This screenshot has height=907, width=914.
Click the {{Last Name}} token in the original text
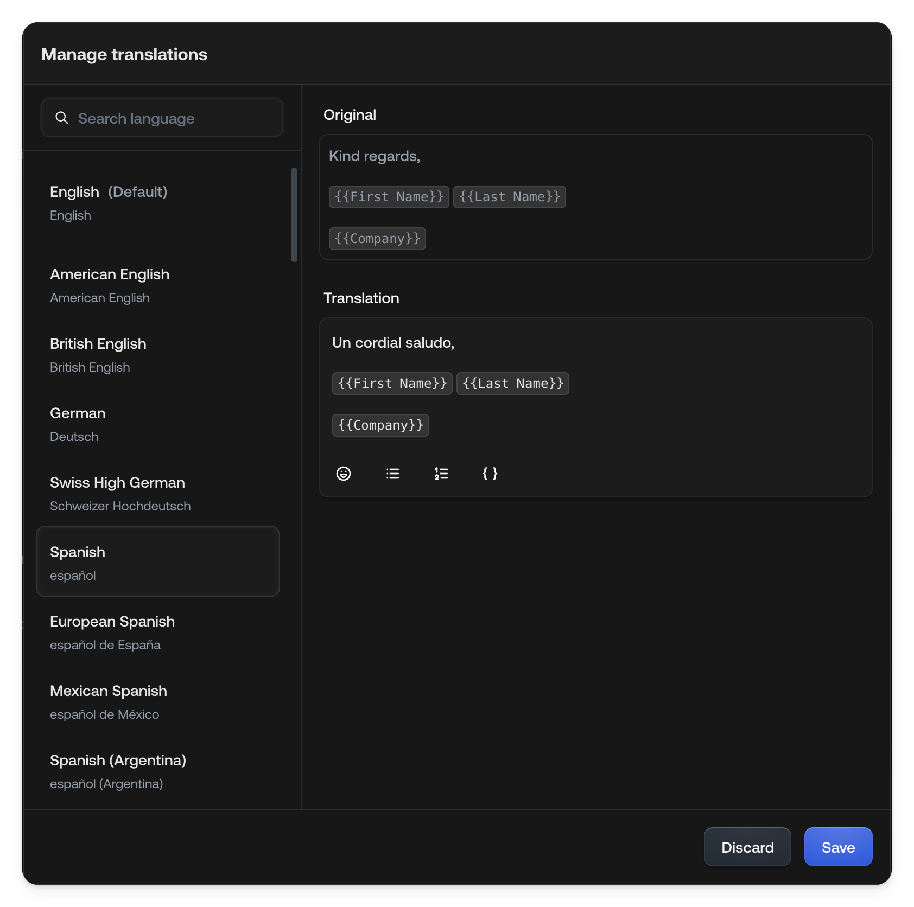[x=509, y=196]
